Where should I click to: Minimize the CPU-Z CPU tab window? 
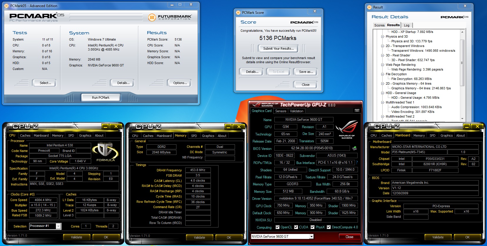(105, 127)
